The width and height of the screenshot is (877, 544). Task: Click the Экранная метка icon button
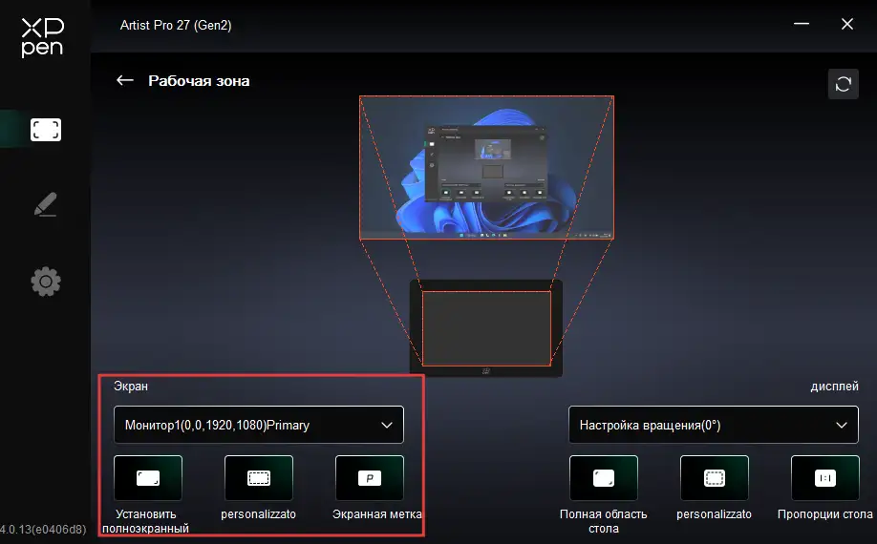click(369, 478)
